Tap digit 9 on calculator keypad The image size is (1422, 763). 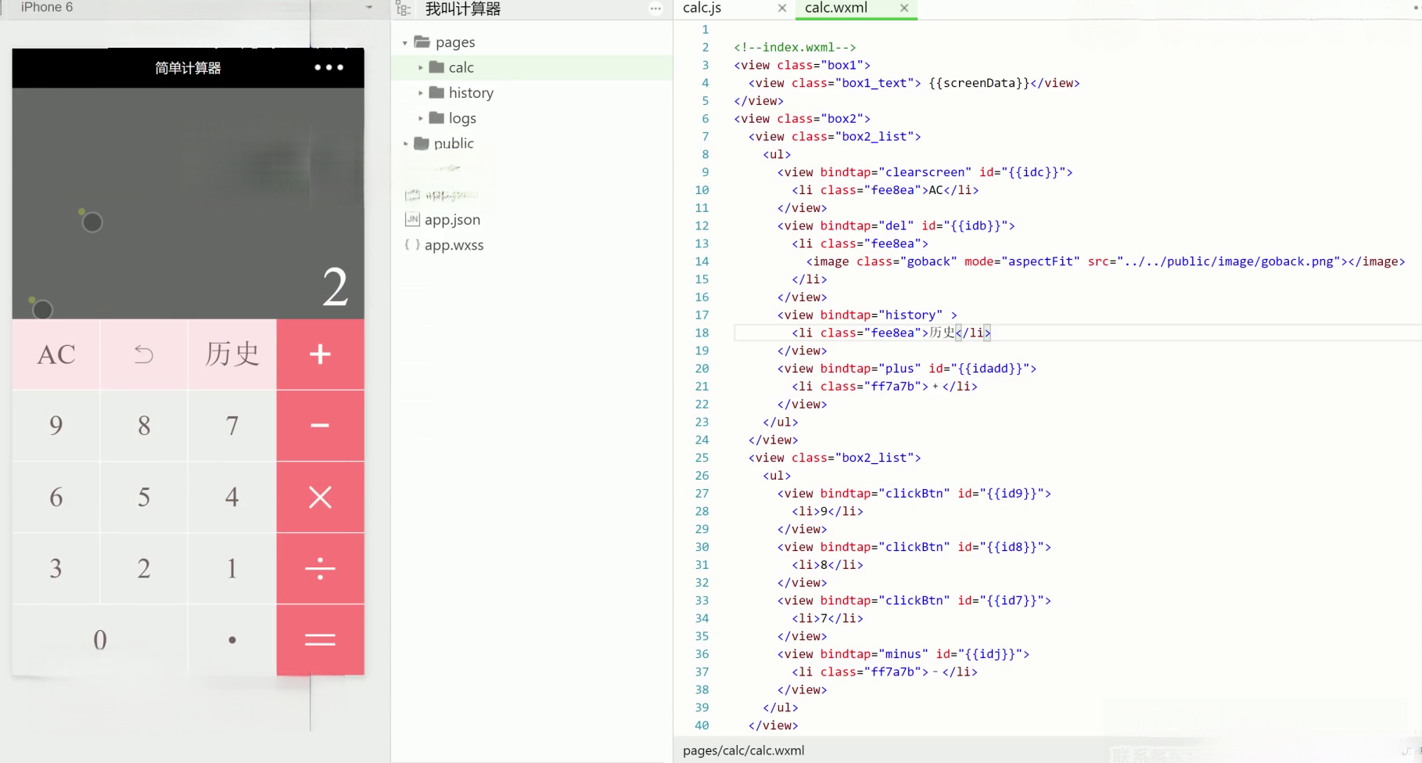[x=56, y=426]
